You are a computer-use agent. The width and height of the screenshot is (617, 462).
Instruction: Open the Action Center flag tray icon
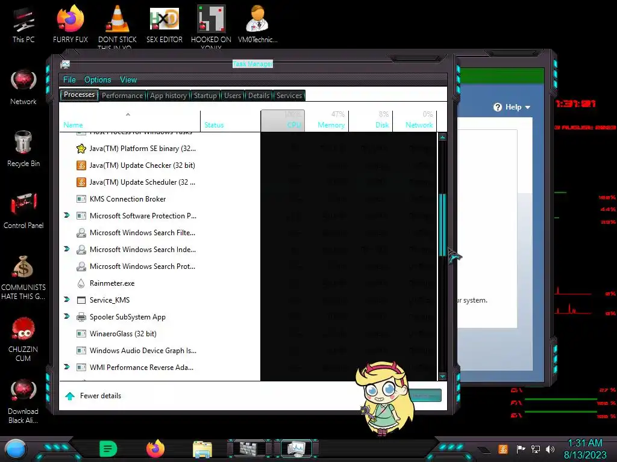(x=521, y=449)
